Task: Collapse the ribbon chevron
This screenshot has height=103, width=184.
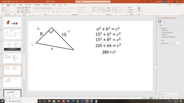Action: [183, 15]
